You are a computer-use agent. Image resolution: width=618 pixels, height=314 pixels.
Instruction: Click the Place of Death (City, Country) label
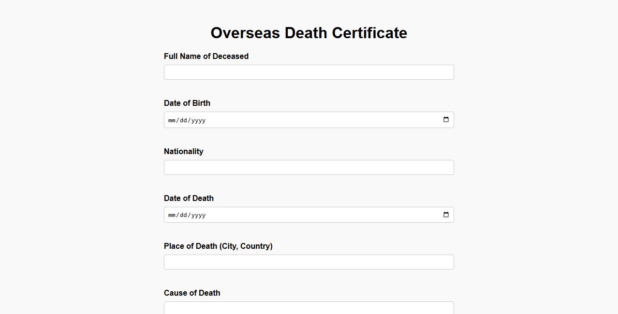[218, 246]
